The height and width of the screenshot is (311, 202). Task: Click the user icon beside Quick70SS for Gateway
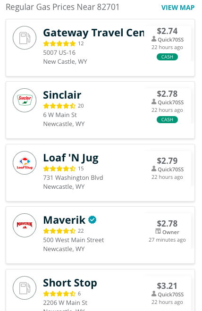coord(154,39)
